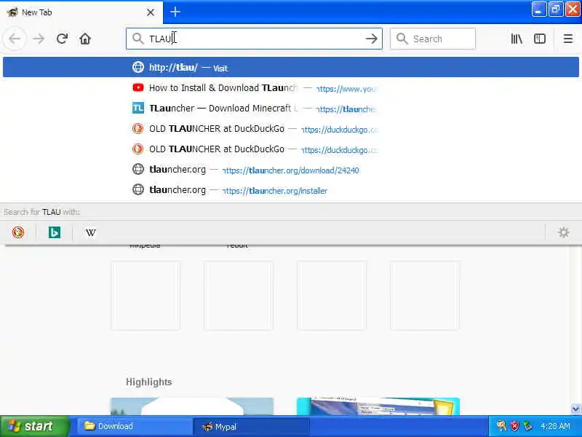
Task: Search with Wikipedia engine icon
Action: tap(90, 232)
